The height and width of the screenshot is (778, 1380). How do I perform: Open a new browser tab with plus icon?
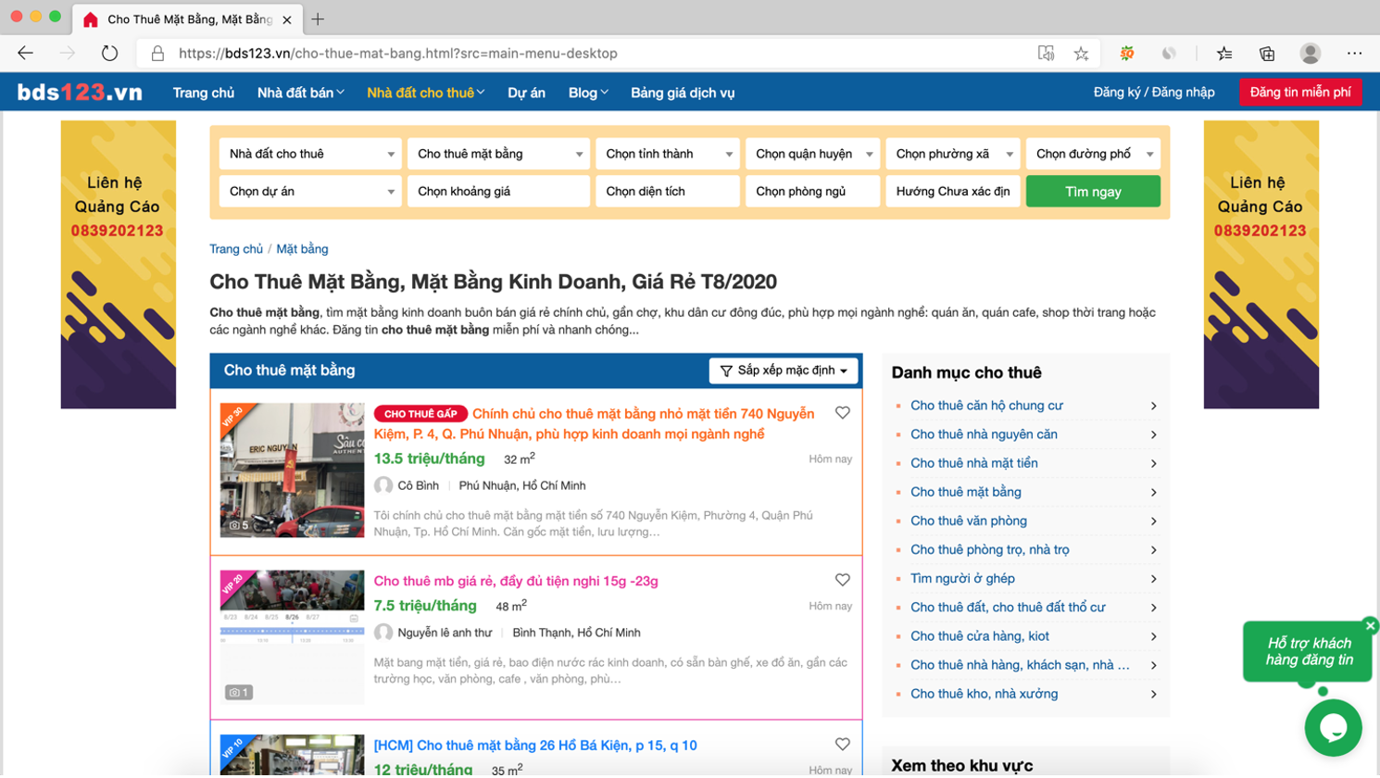(x=318, y=19)
